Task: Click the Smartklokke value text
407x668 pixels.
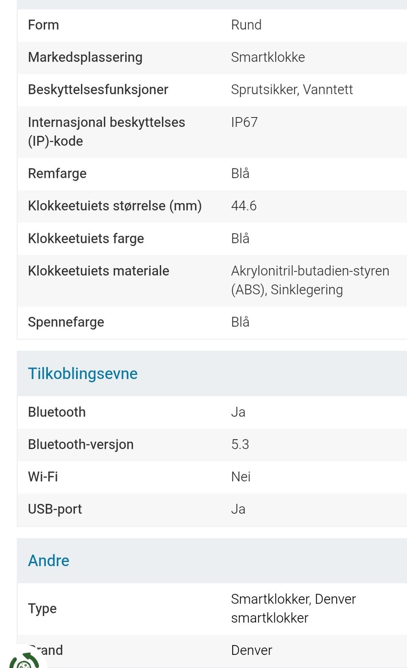Action: [x=268, y=57]
